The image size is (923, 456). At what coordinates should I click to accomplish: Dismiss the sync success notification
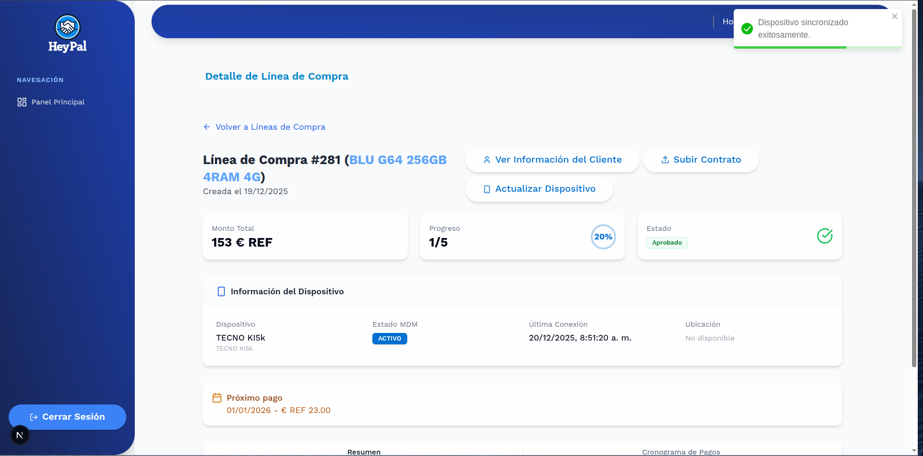point(894,16)
